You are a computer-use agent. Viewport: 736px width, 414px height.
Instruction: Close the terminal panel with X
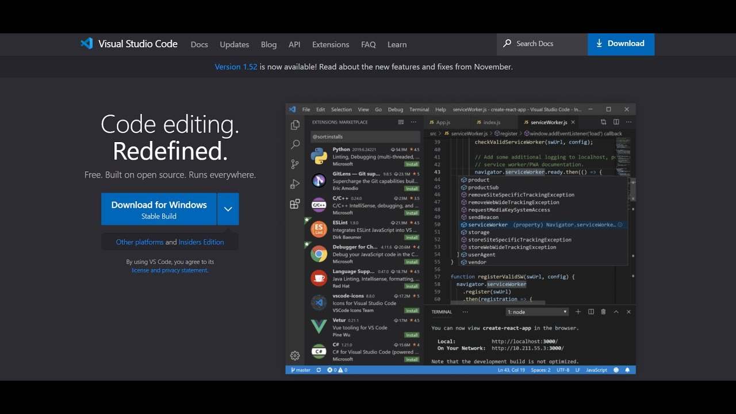tap(628, 312)
